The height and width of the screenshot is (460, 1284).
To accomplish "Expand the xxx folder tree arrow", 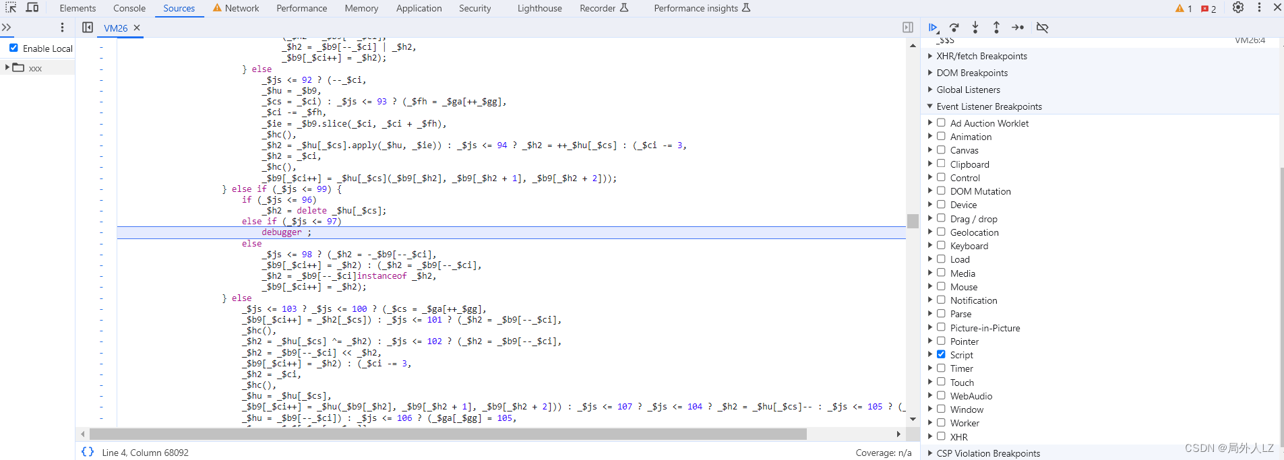I will (7, 67).
